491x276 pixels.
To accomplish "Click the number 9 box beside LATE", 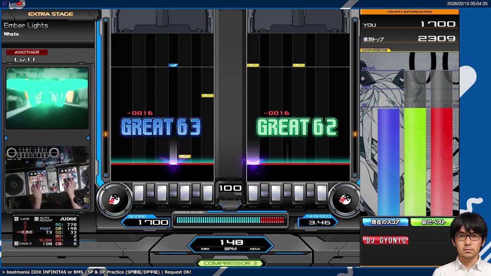I will point(16,219).
